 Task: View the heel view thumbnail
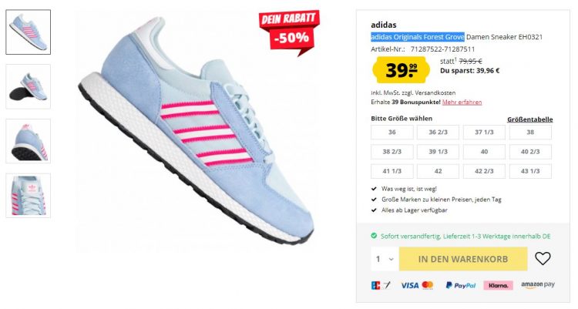28,141
